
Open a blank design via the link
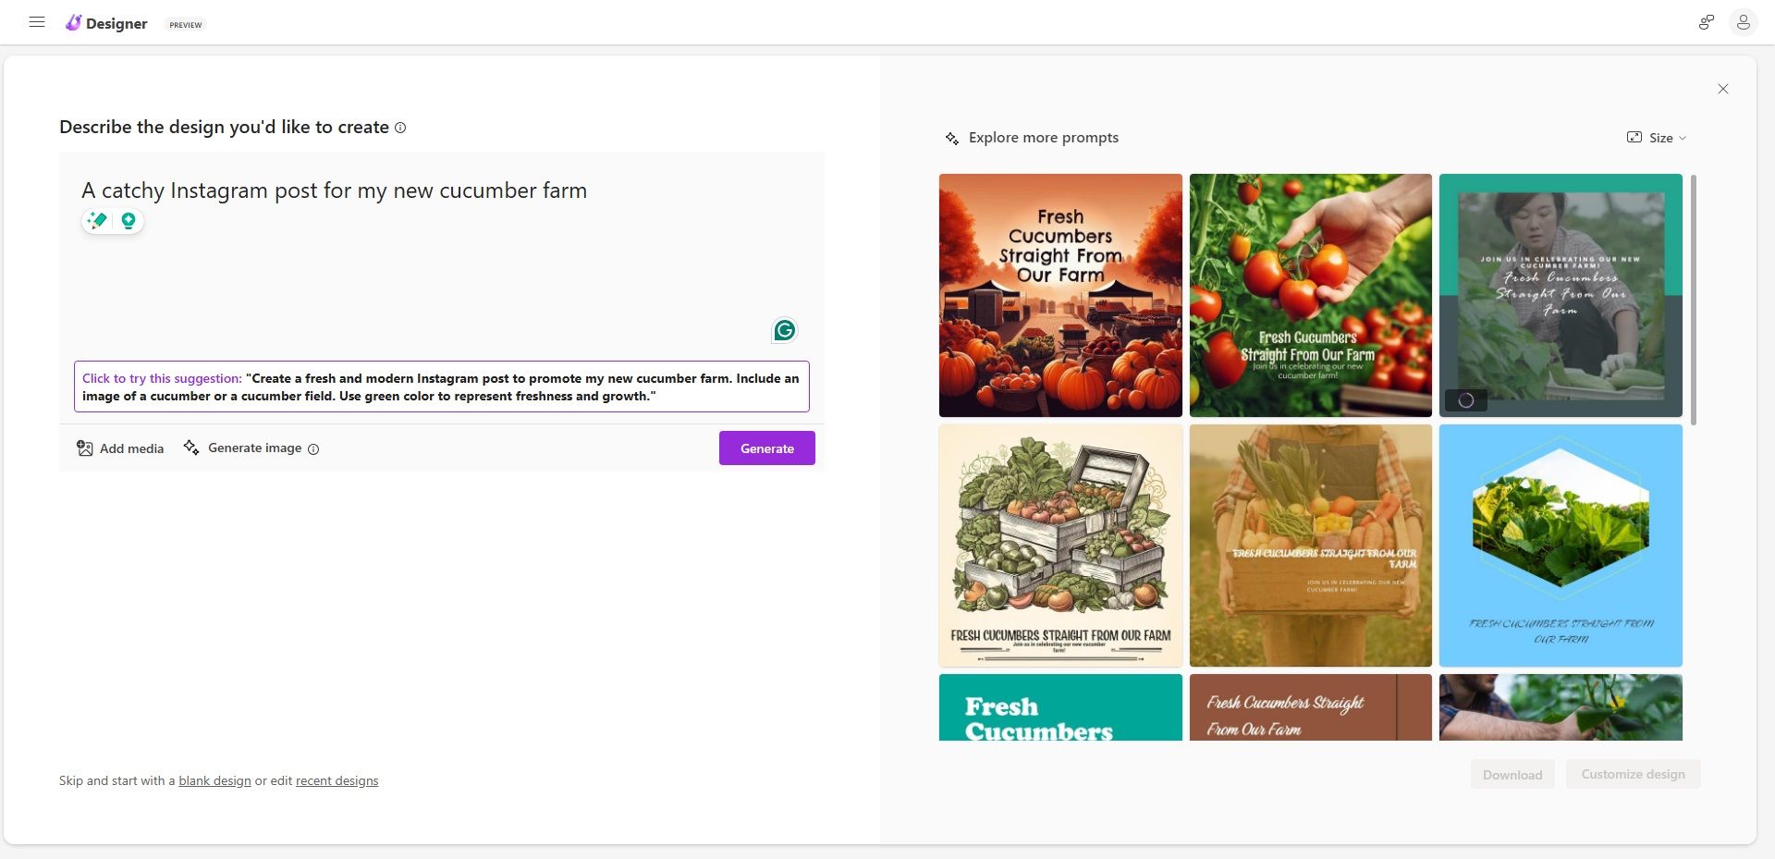[214, 780]
